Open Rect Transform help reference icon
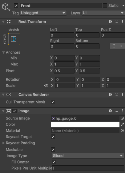125x173 pixels. point(110,22)
